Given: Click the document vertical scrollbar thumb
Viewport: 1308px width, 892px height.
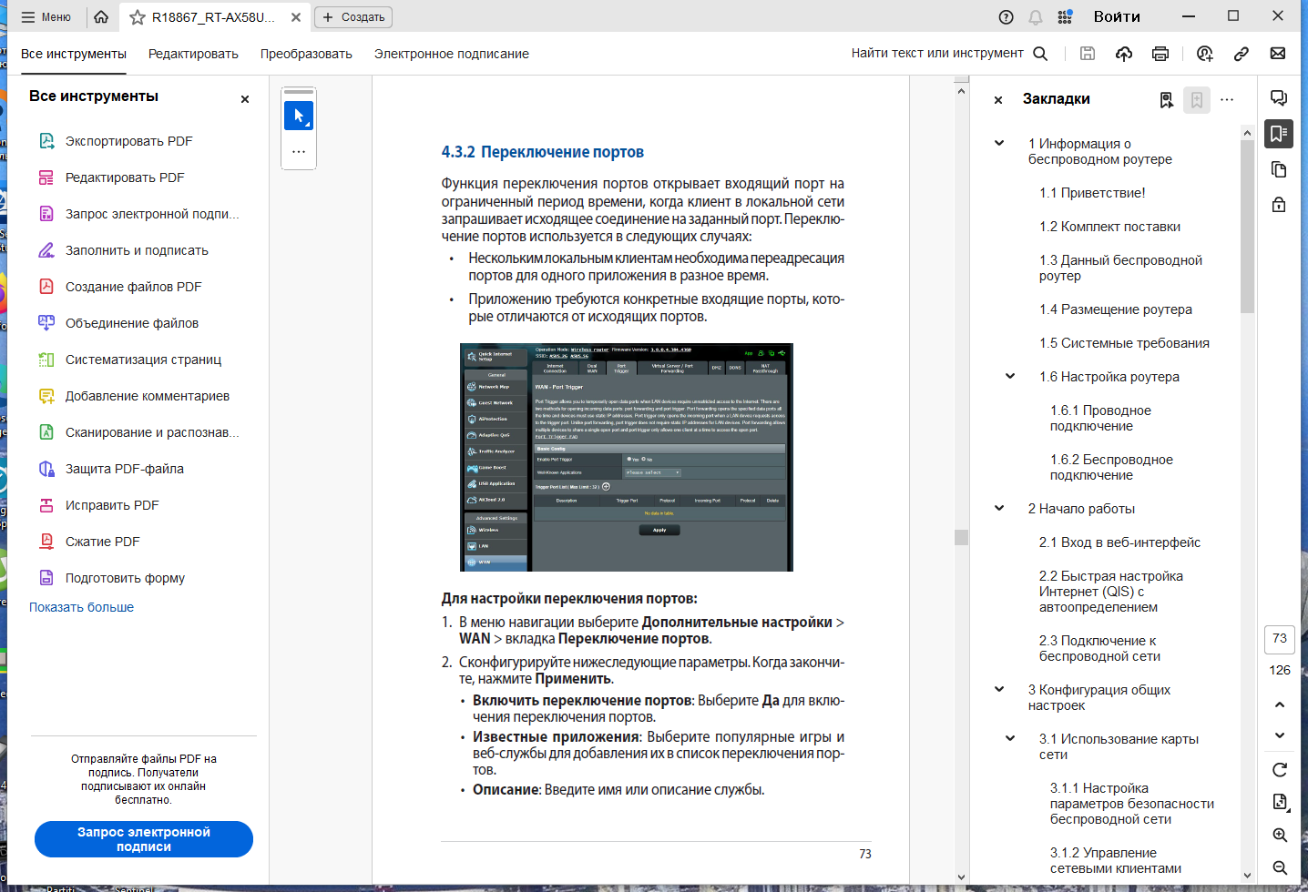Looking at the screenshot, I should 961,537.
